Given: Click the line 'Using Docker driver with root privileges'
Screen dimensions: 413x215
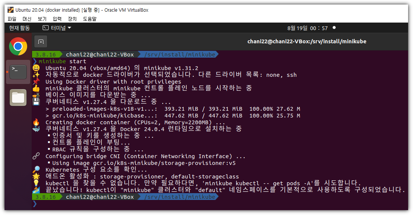Looking at the screenshot, I should [x=113, y=82].
